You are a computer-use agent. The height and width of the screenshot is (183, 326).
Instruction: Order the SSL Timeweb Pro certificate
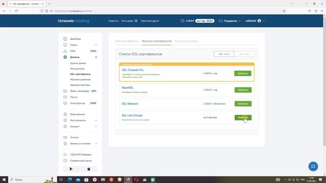click(242, 73)
